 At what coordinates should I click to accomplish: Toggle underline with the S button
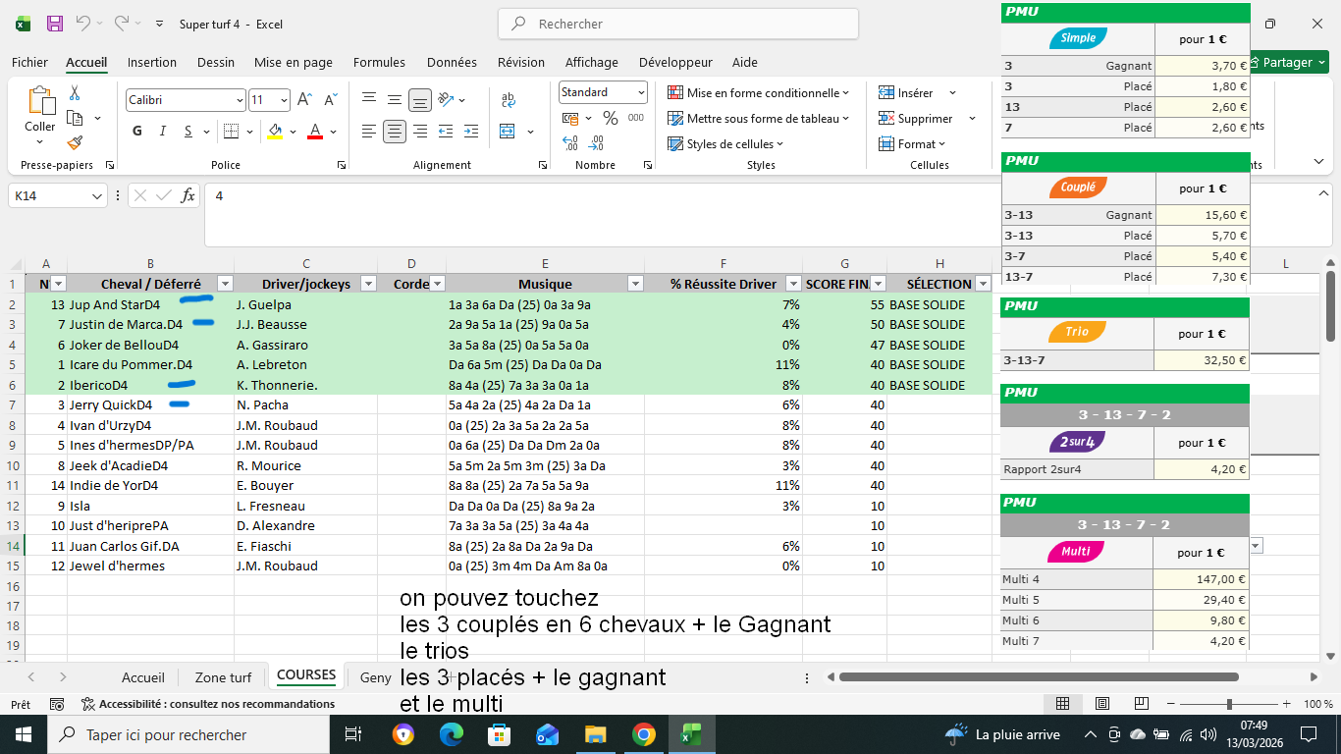click(x=188, y=132)
